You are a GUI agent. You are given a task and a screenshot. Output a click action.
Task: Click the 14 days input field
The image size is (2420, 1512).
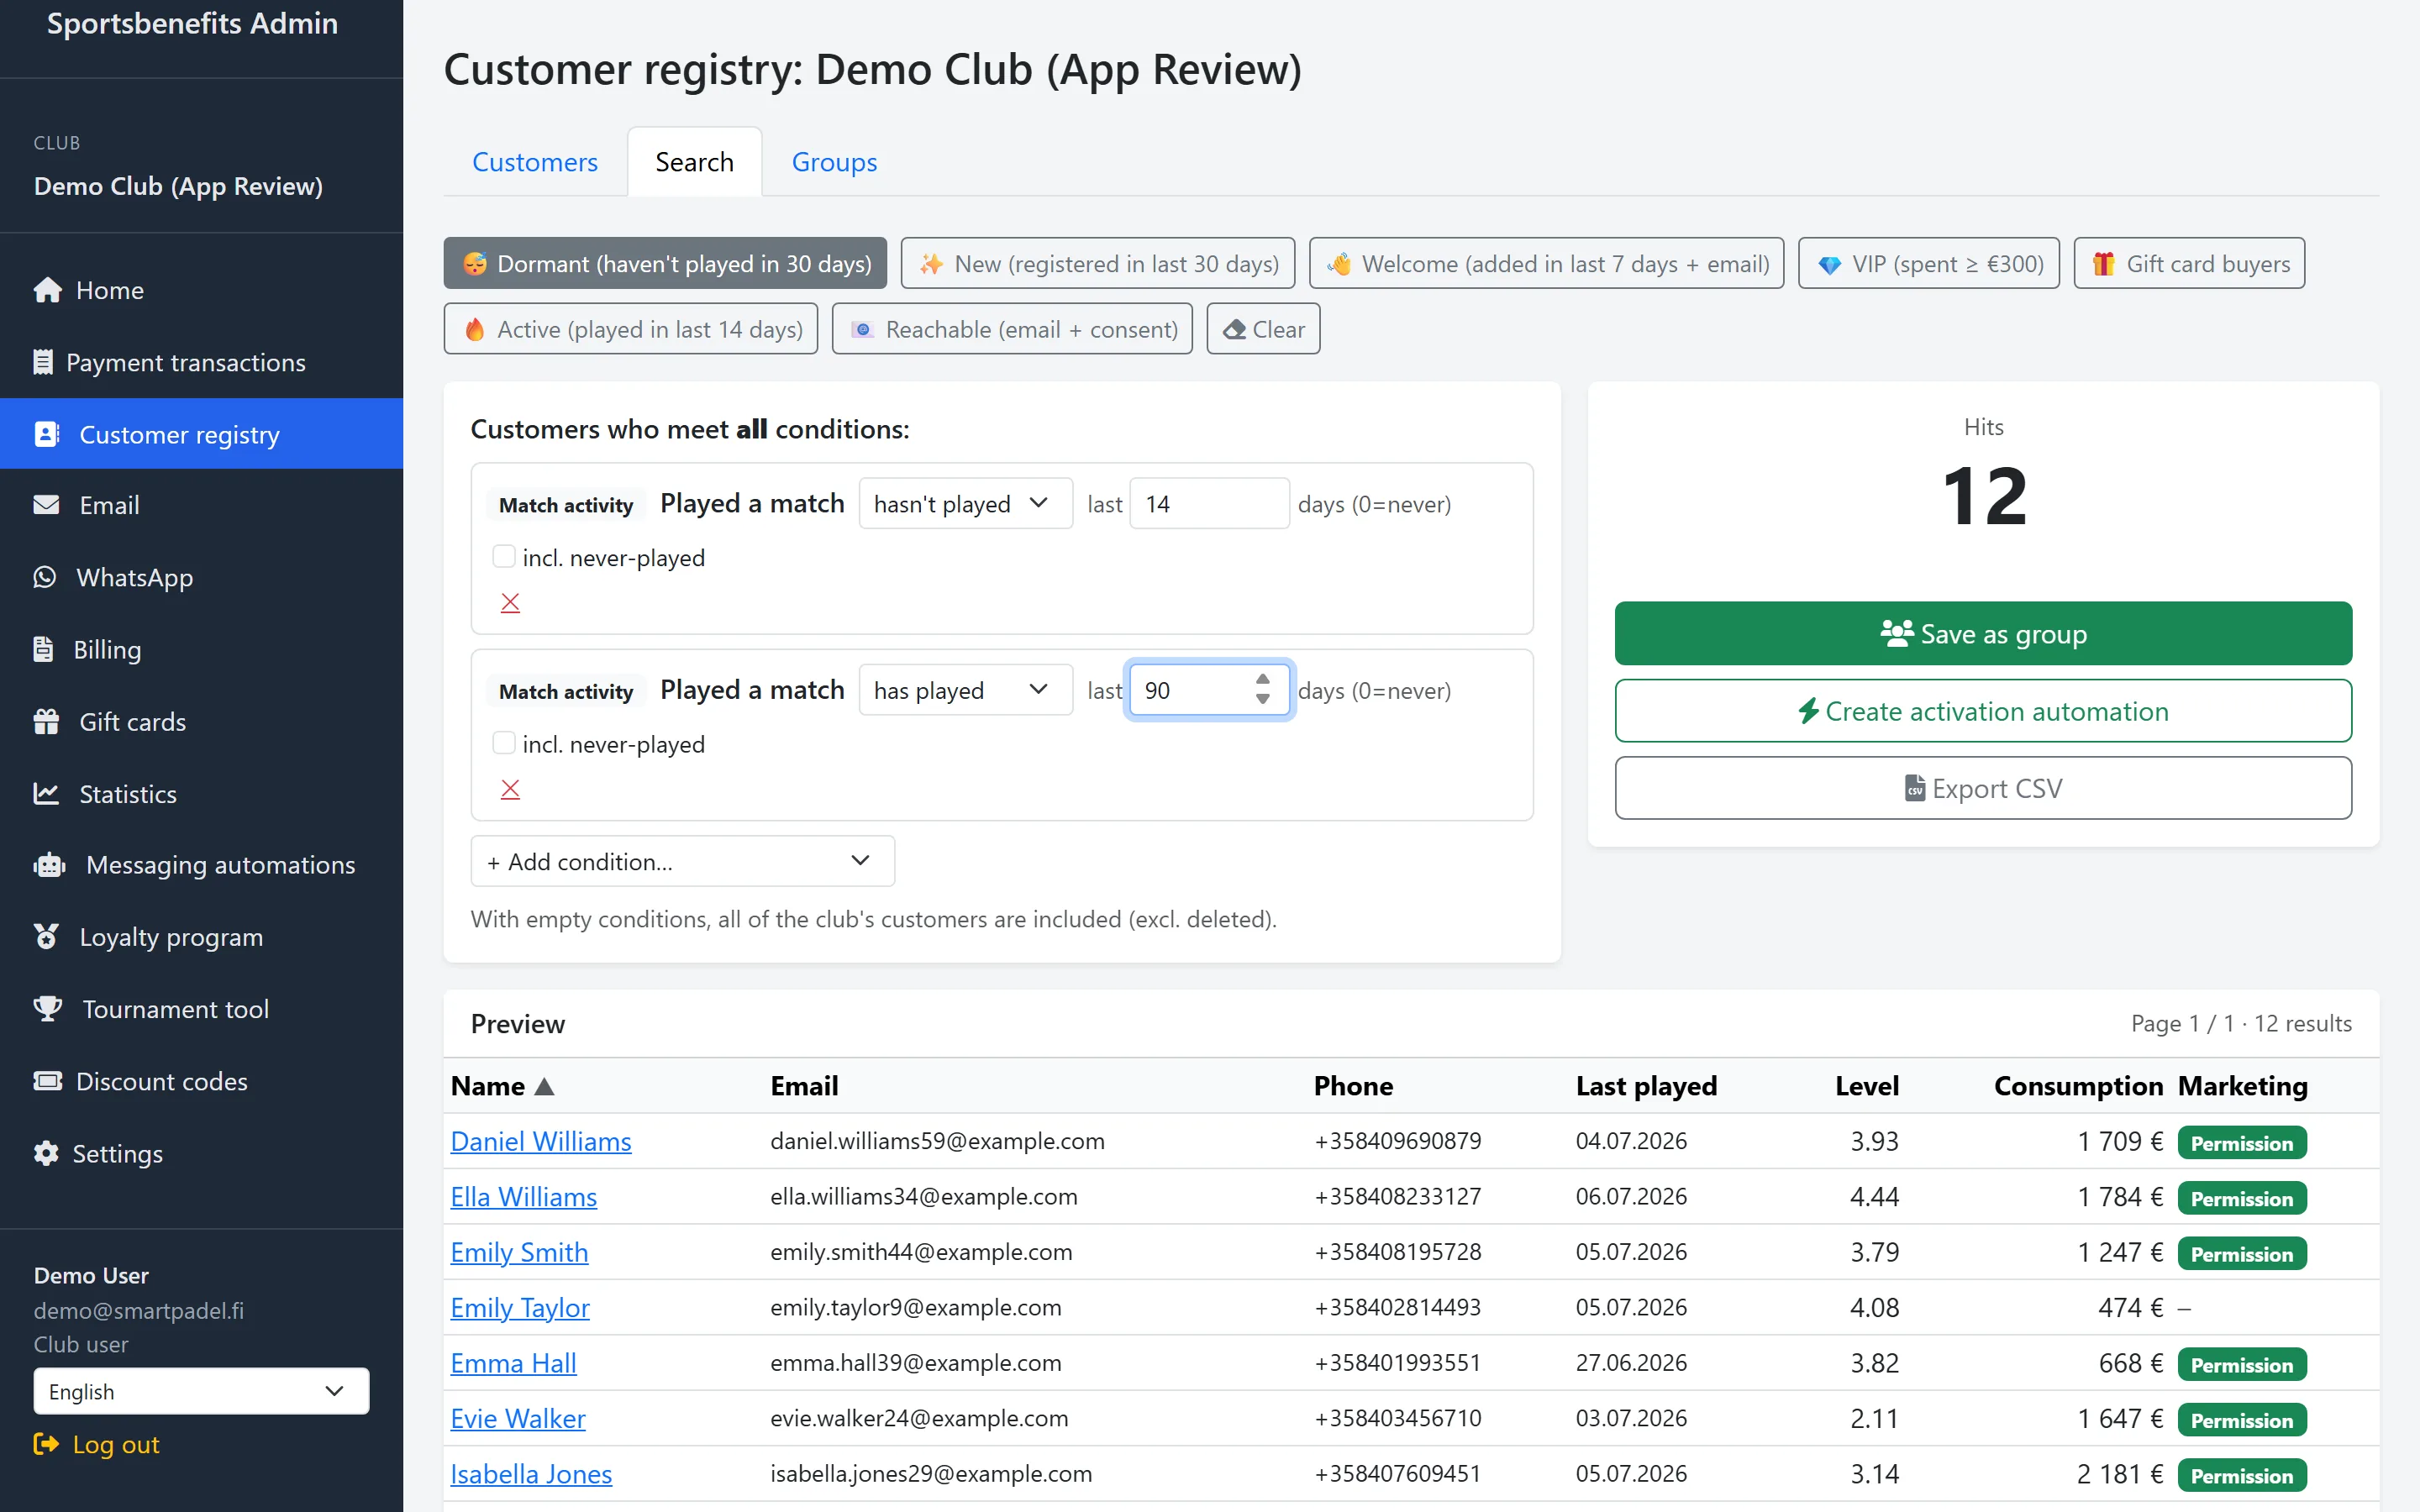[1209, 503]
